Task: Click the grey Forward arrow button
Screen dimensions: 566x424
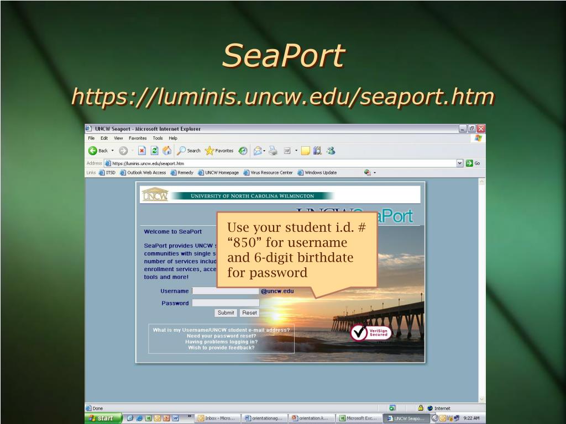Action: point(123,151)
